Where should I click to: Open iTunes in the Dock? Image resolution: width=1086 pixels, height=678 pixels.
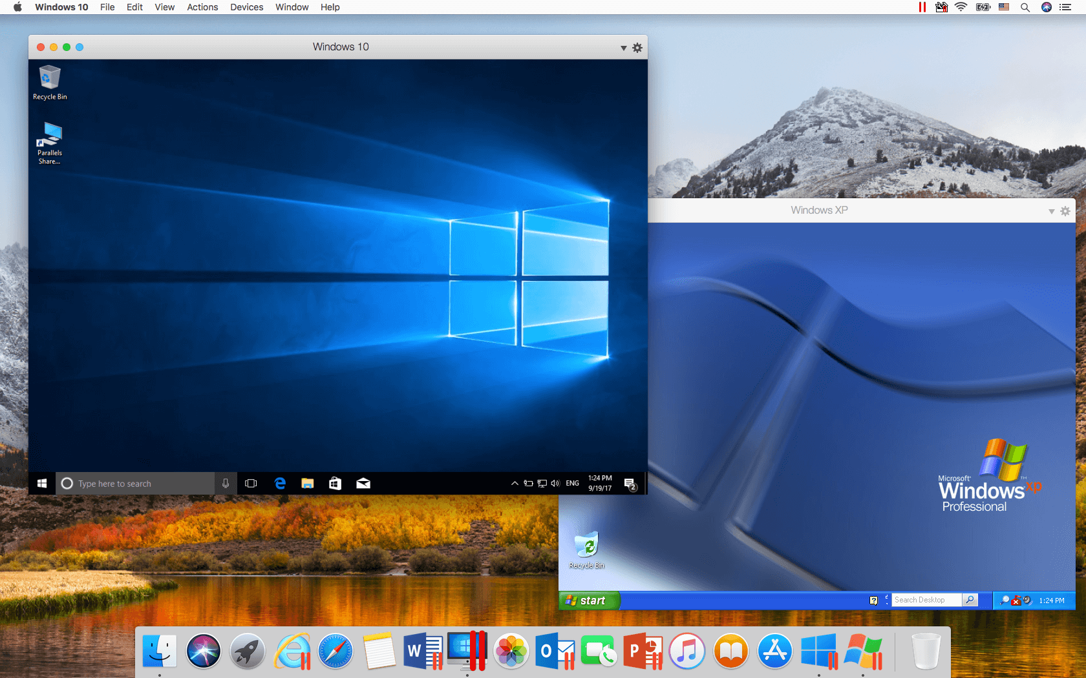coord(687,651)
